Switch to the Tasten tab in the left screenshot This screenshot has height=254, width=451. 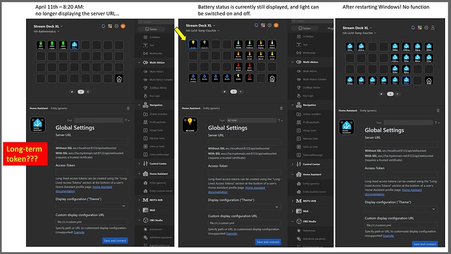[151, 29]
